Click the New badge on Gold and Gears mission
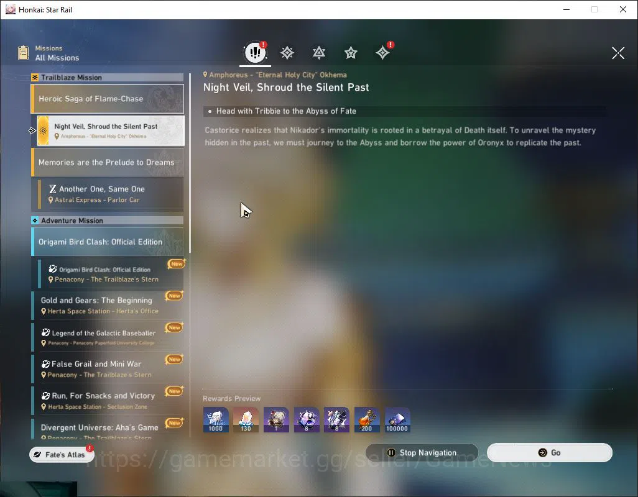The width and height of the screenshot is (638, 497). click(x=175, y=296)
